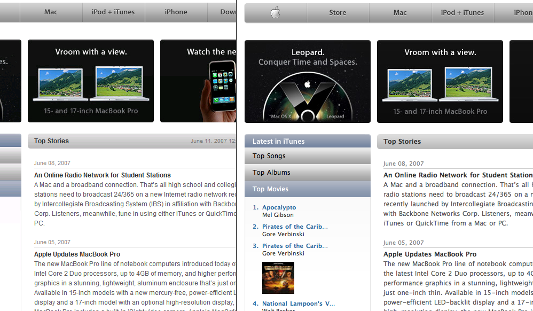Open the Vroom with a view banner on the right page
The height and width of the screenshot is (311, 533).
coord(440,81)
